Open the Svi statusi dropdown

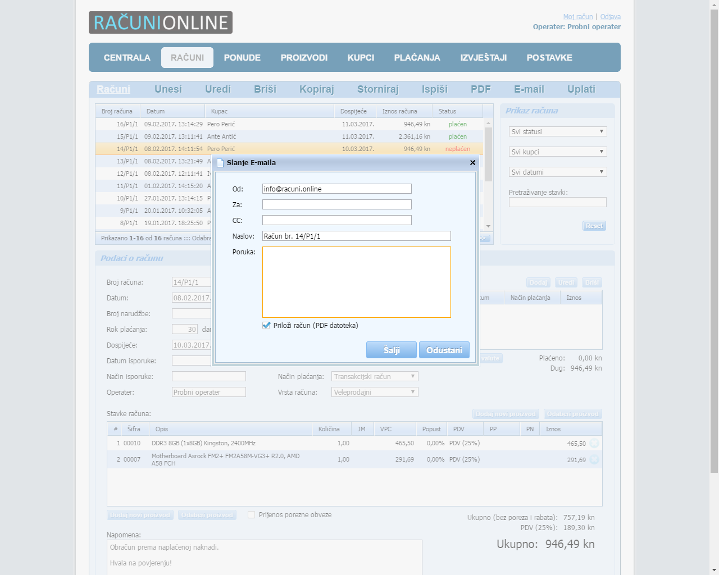[x=557, y=131]
